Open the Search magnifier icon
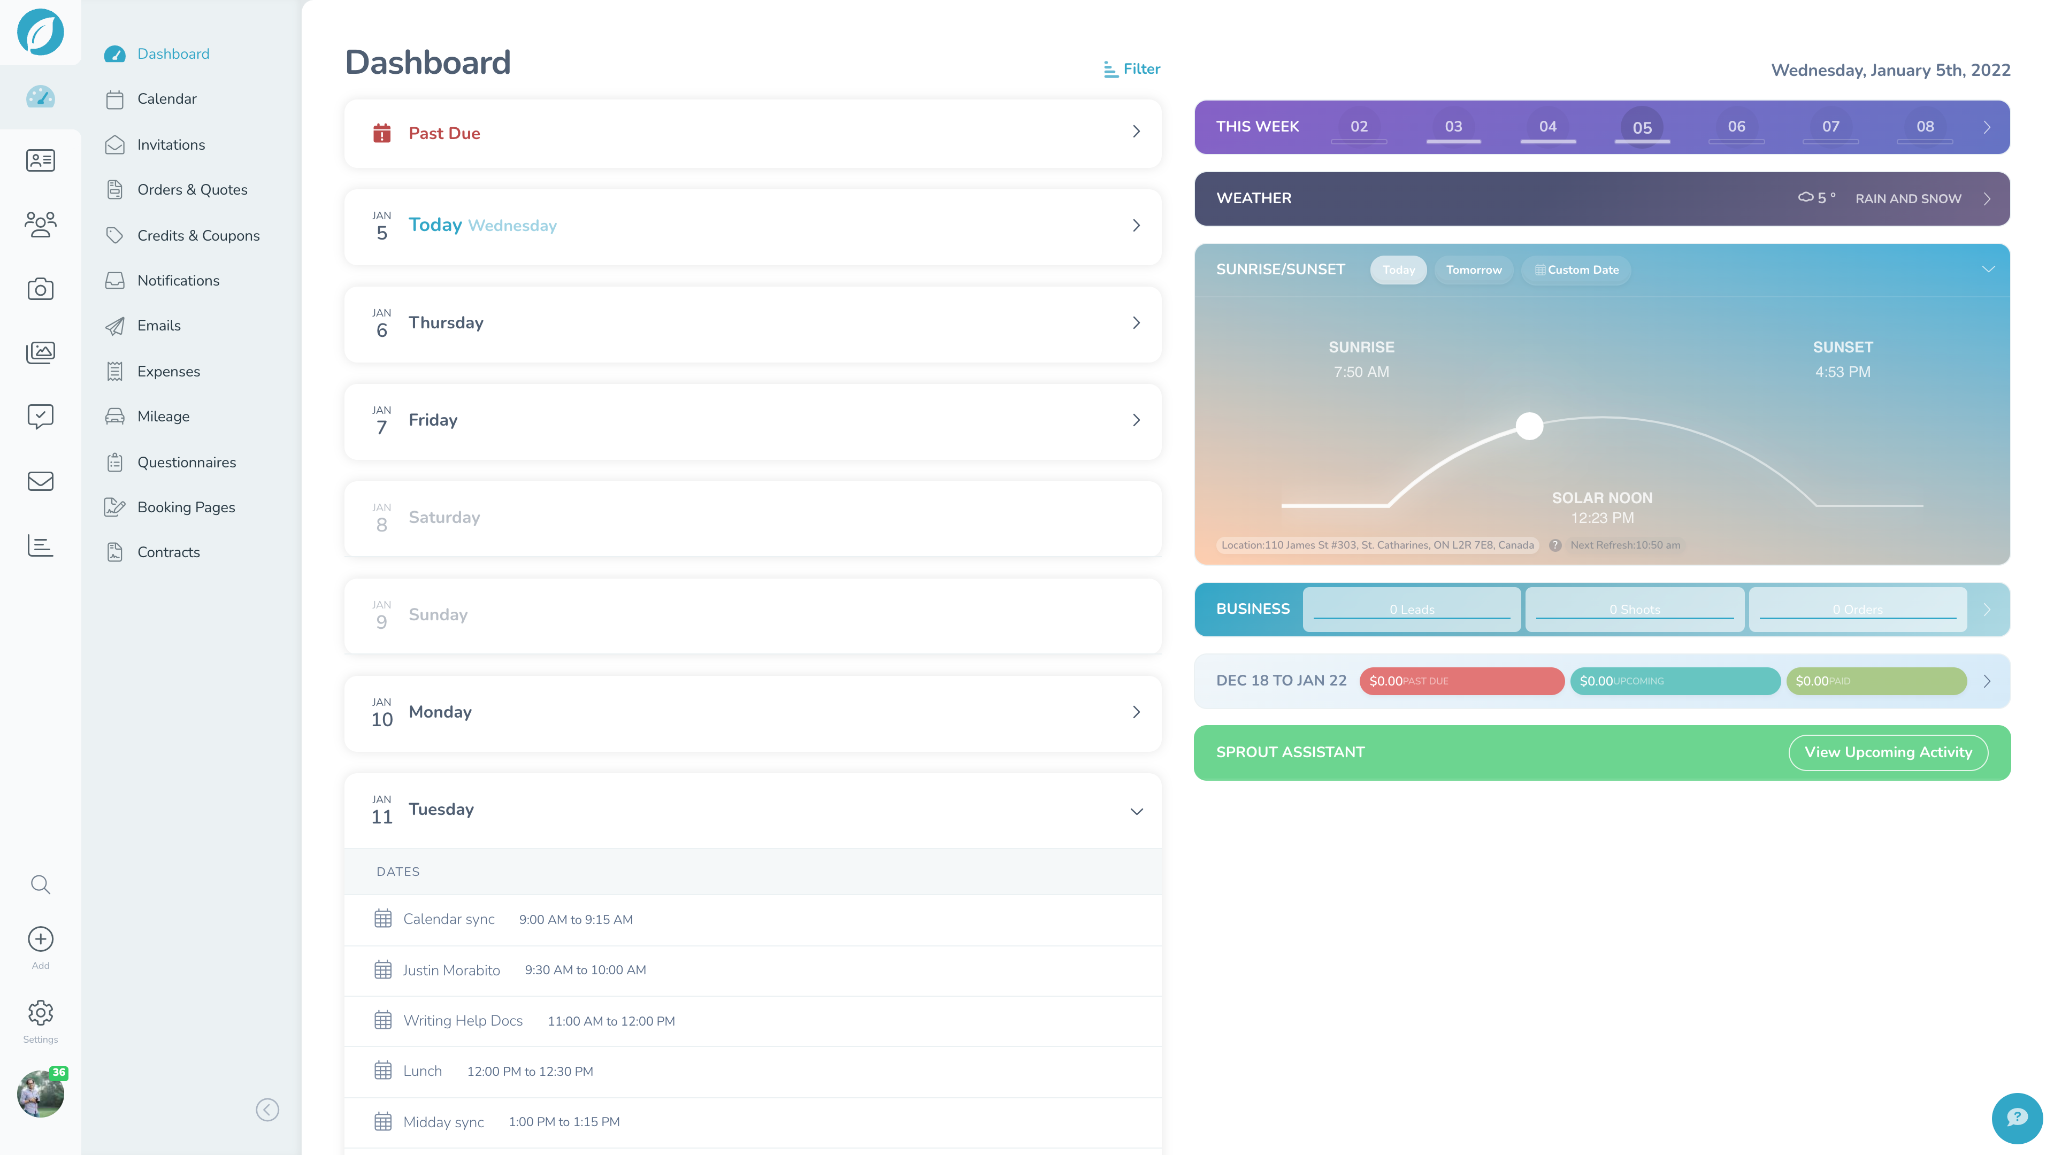This screenshot has width=2054, height=1155. point(40,884)
